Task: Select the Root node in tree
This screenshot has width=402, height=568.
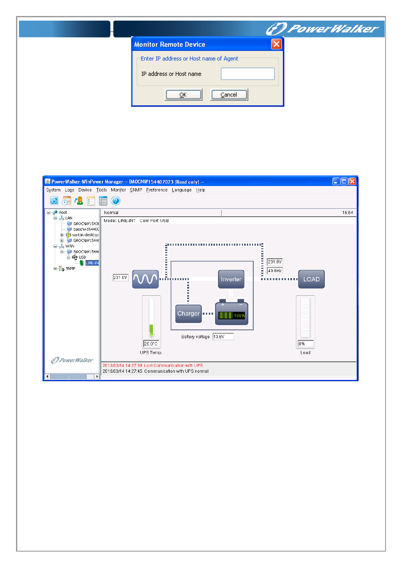Action: pos(63,212)
